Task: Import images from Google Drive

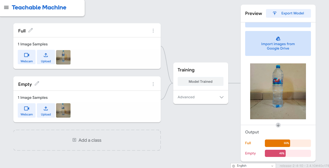Action: click(278, 43)
